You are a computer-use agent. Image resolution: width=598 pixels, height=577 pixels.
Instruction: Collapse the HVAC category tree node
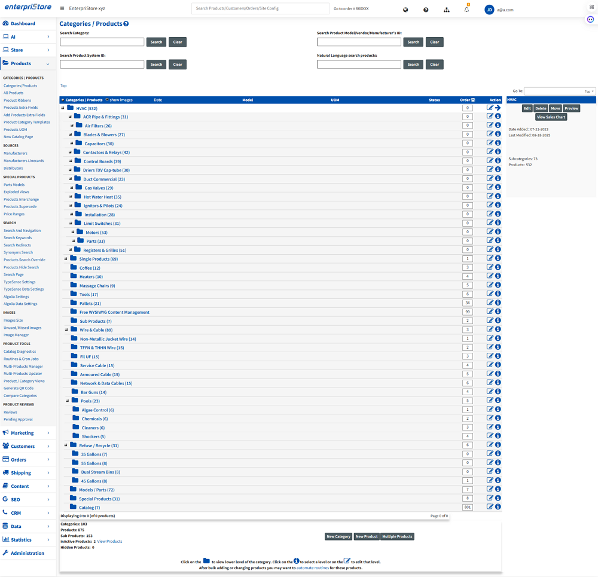click(63, 108)
